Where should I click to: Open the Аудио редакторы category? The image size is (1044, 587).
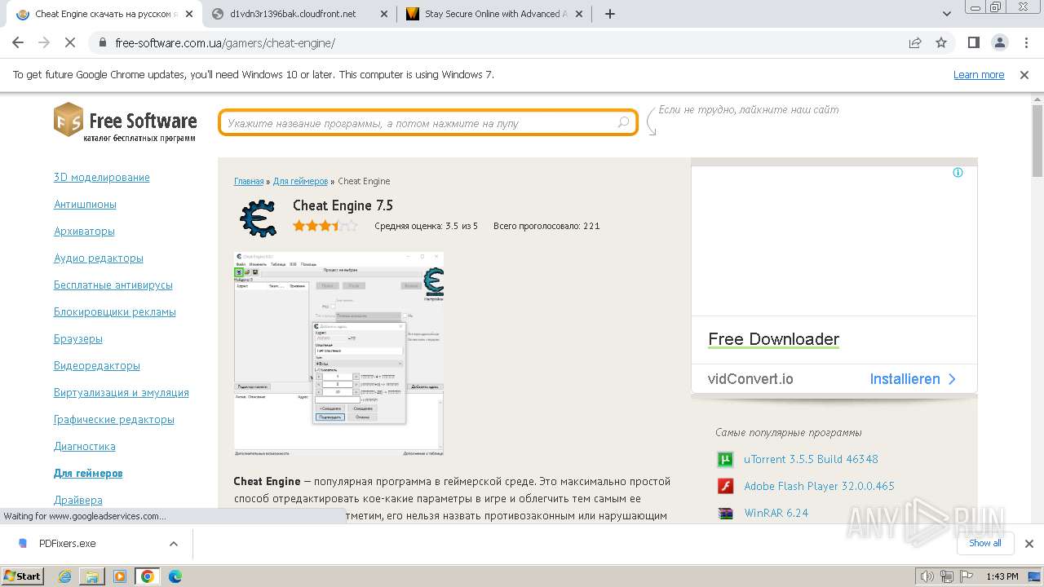pyautogui.click(x=98, y=258)
